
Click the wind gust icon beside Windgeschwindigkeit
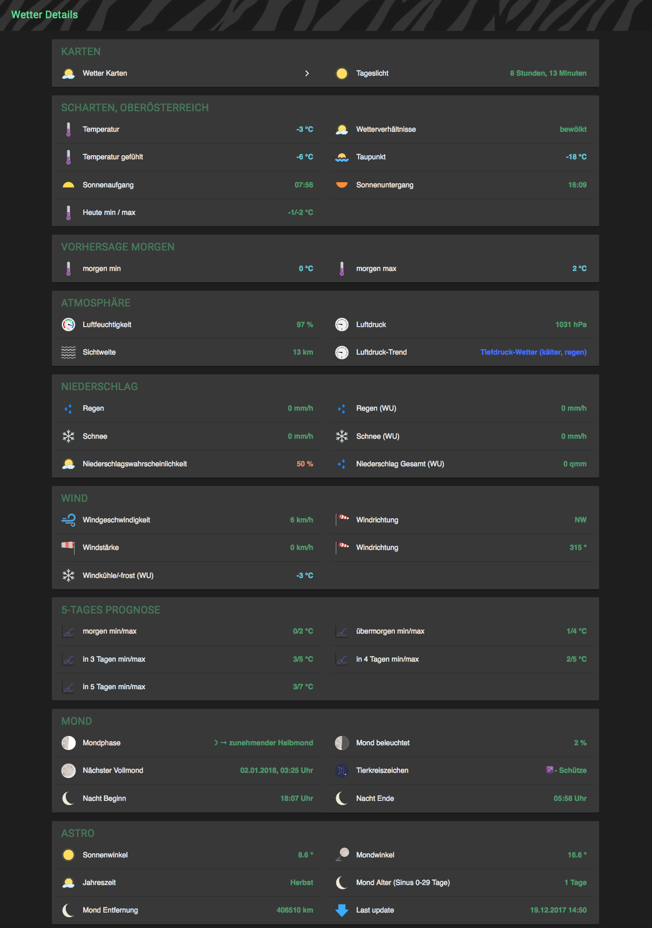click(69, 520)
